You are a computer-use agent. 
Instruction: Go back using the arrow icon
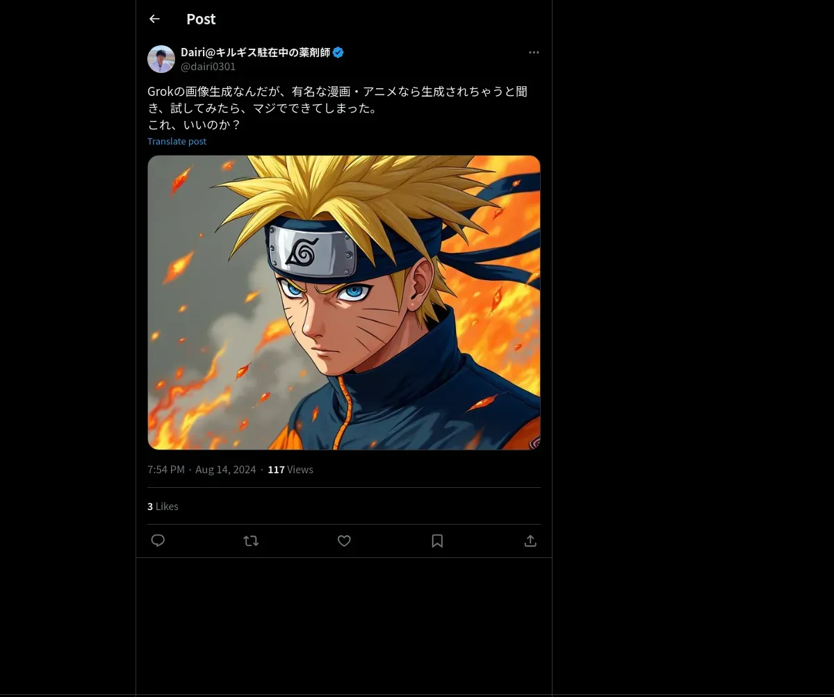click(154, 19)
